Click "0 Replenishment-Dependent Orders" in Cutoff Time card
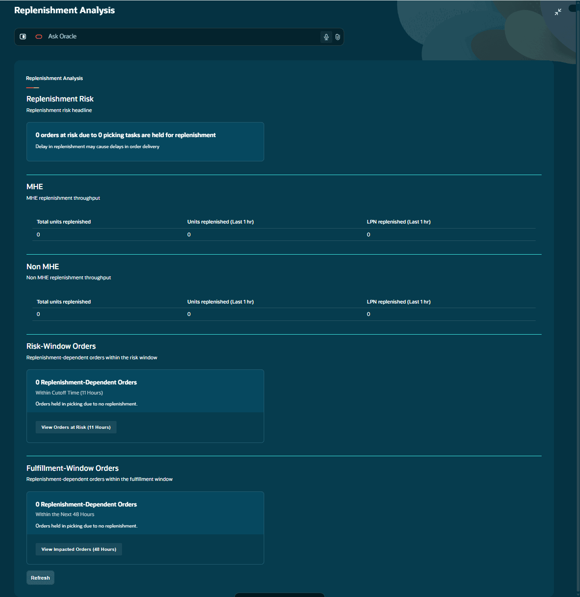 [x=86, y=382]
